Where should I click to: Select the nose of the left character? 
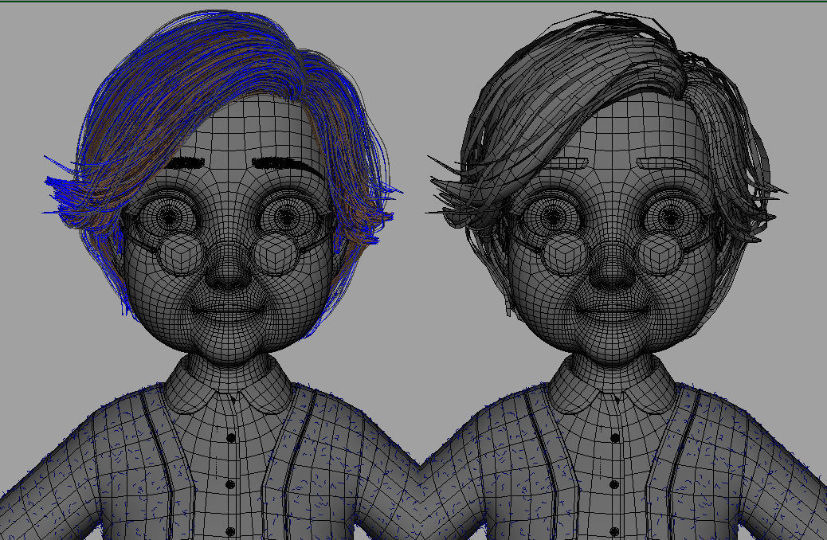tap(228, 269)
